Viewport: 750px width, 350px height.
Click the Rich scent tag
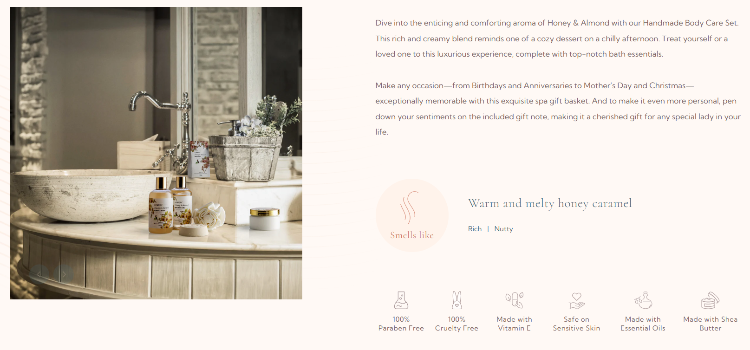475,229
